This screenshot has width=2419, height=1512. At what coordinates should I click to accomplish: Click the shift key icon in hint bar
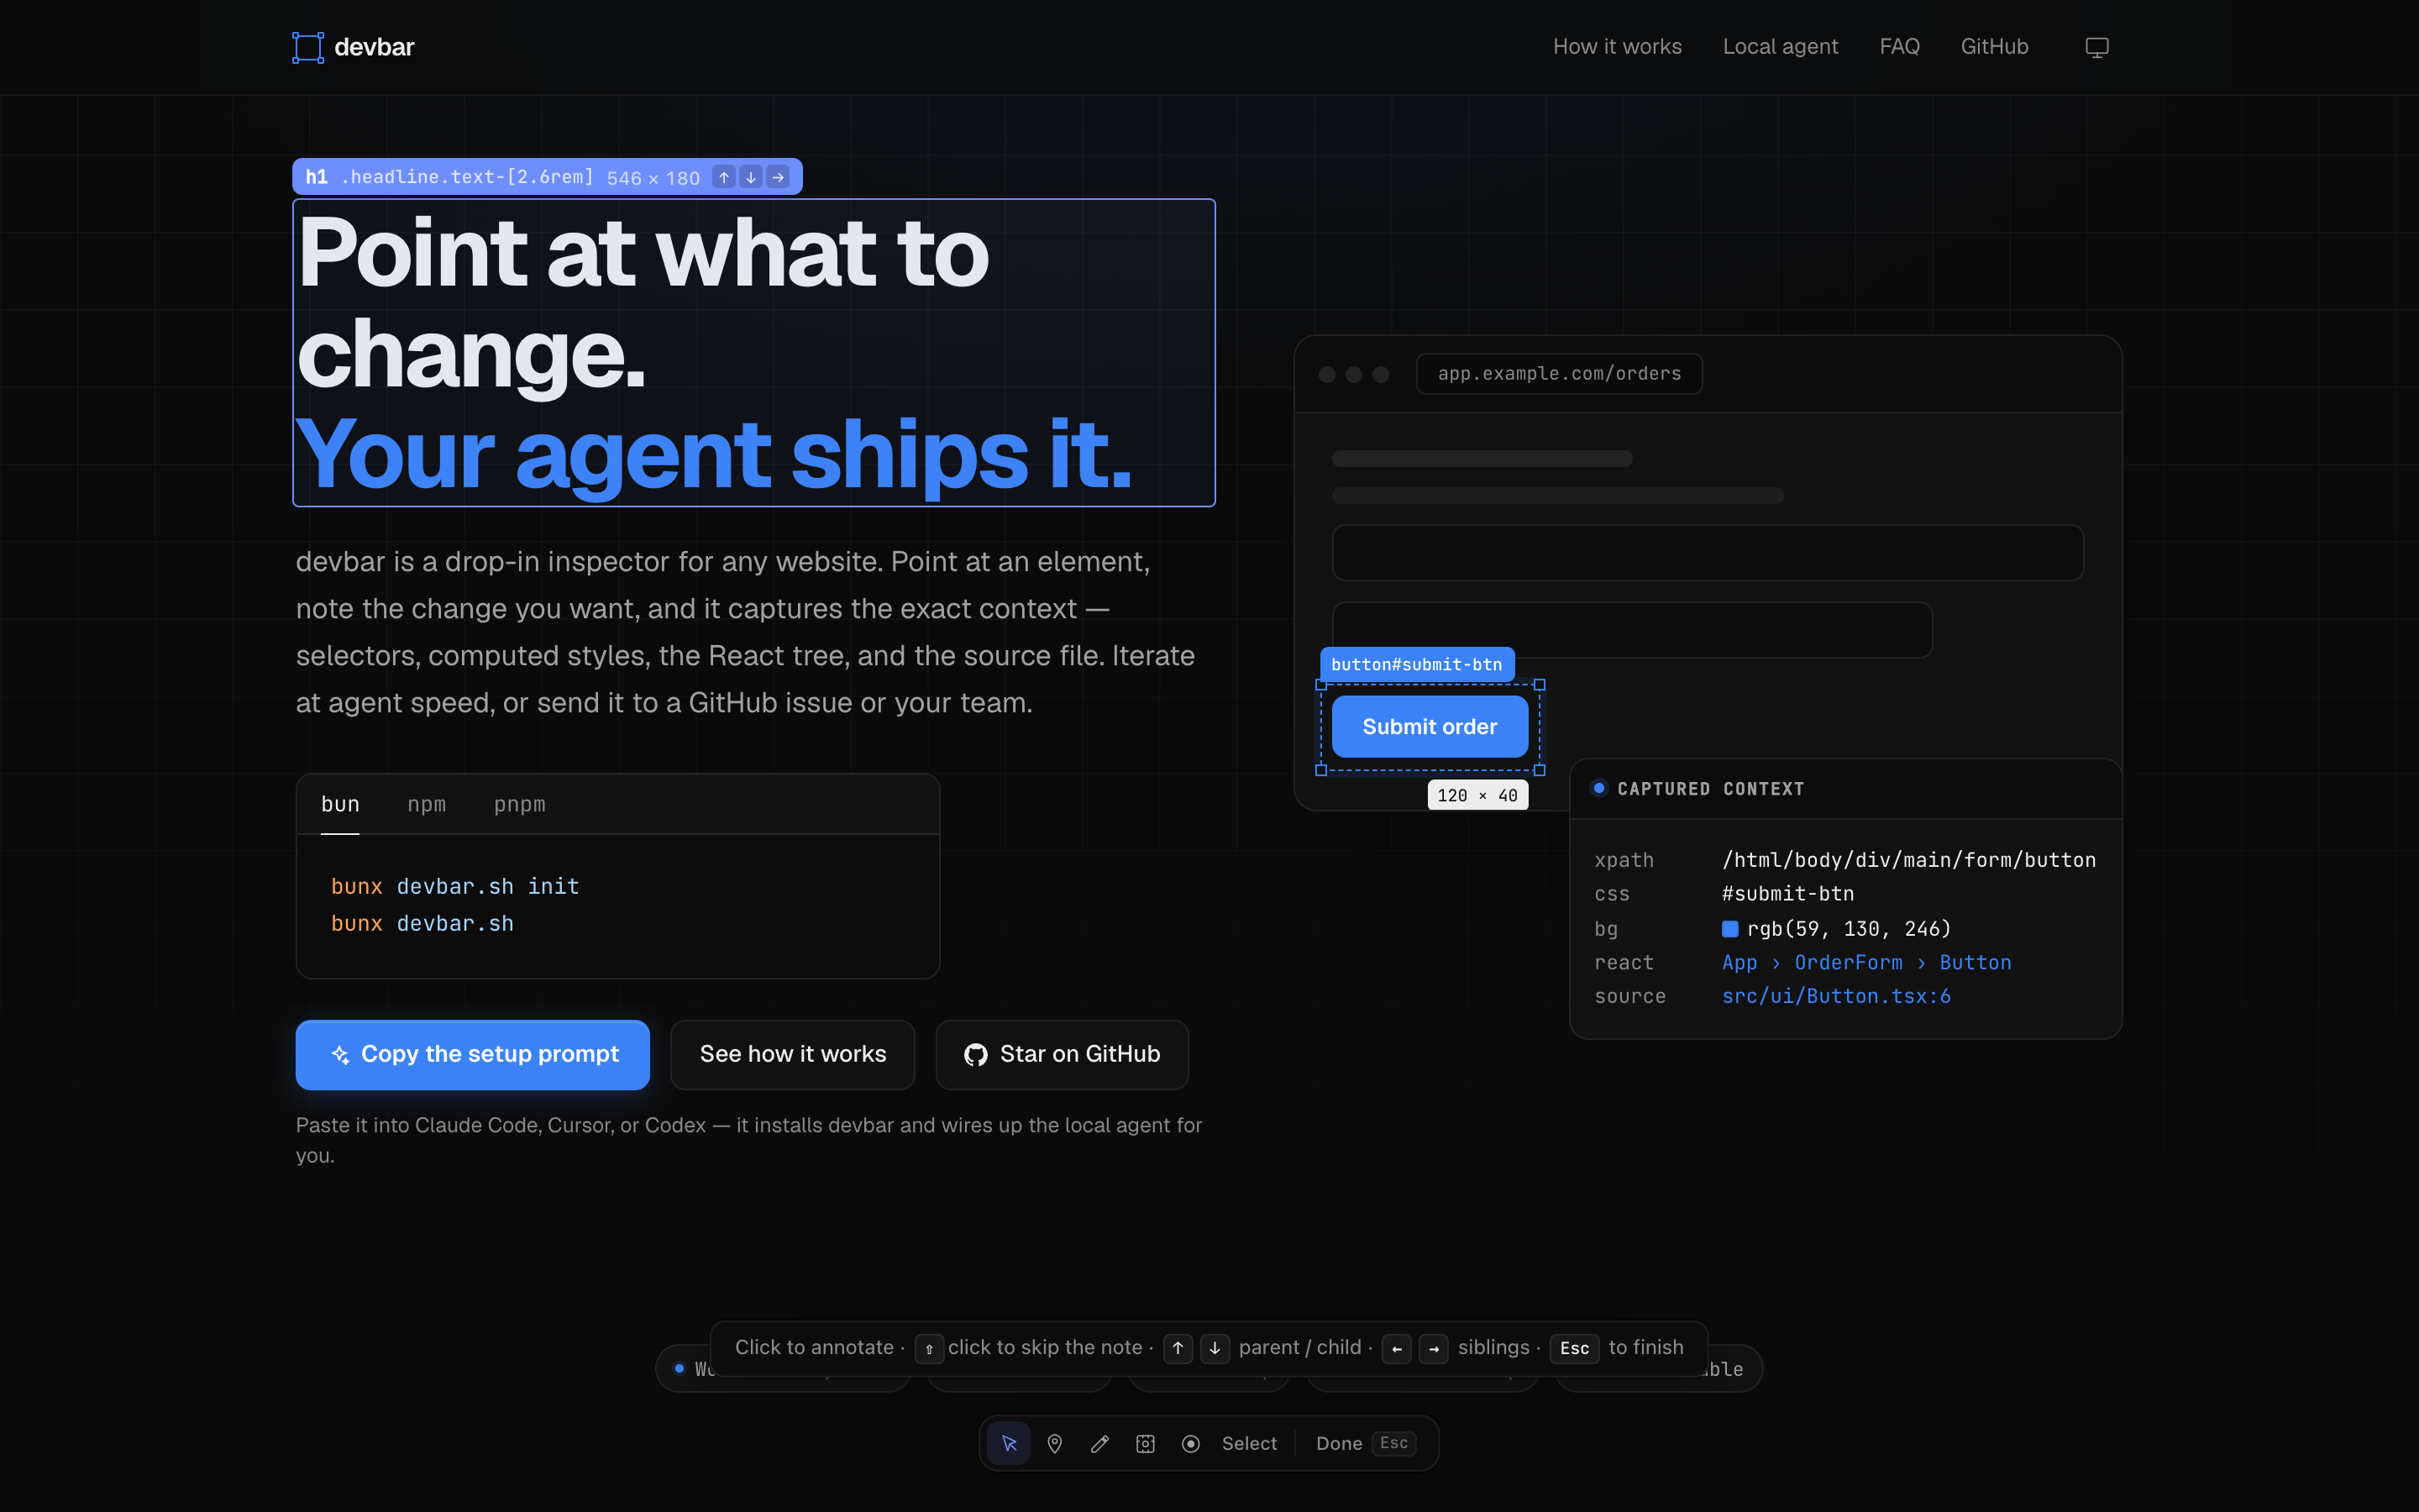click(929, 1348)
